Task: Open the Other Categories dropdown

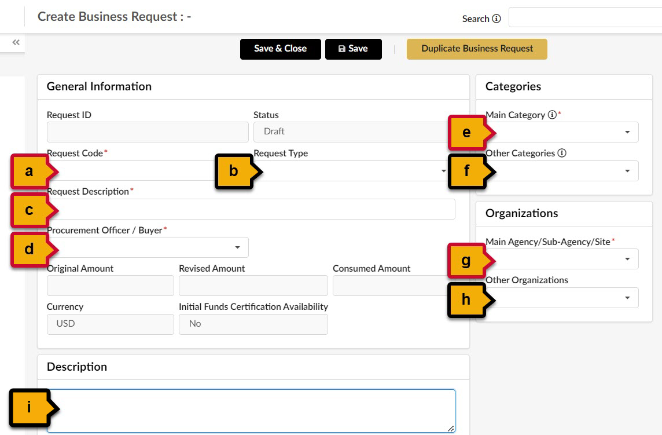Action: point(562,171)
